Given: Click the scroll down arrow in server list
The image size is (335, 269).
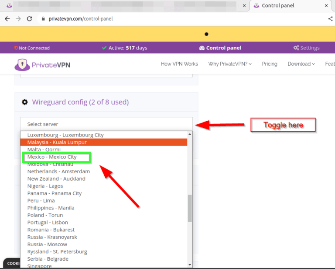Looking at the screenshot, I should pos(189,264).
